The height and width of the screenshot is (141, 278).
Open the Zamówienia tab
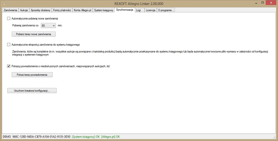(x=11, y=10)
